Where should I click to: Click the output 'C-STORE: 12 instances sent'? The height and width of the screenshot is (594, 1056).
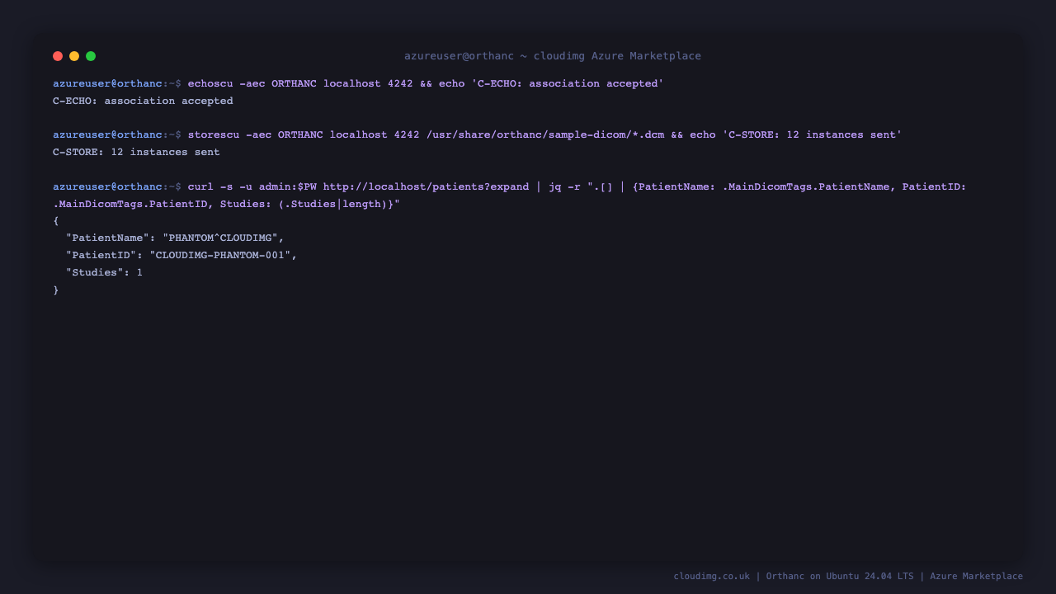pos(136,152)
